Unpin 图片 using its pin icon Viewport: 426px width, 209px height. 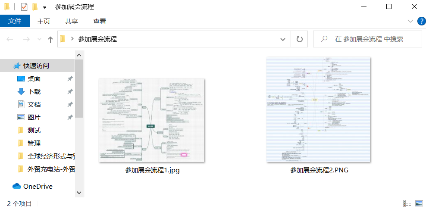[70, 118]
